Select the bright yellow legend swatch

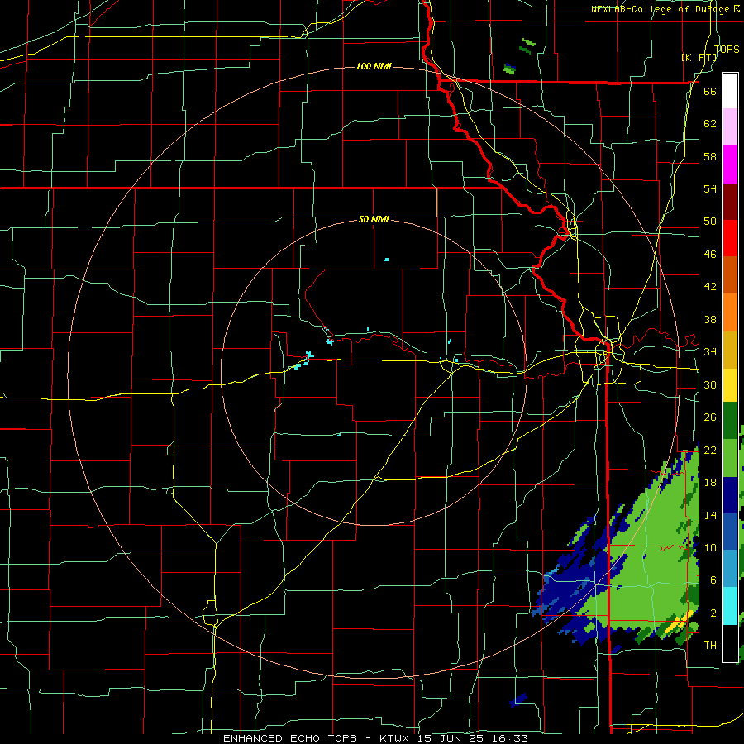tap(730, 384)
